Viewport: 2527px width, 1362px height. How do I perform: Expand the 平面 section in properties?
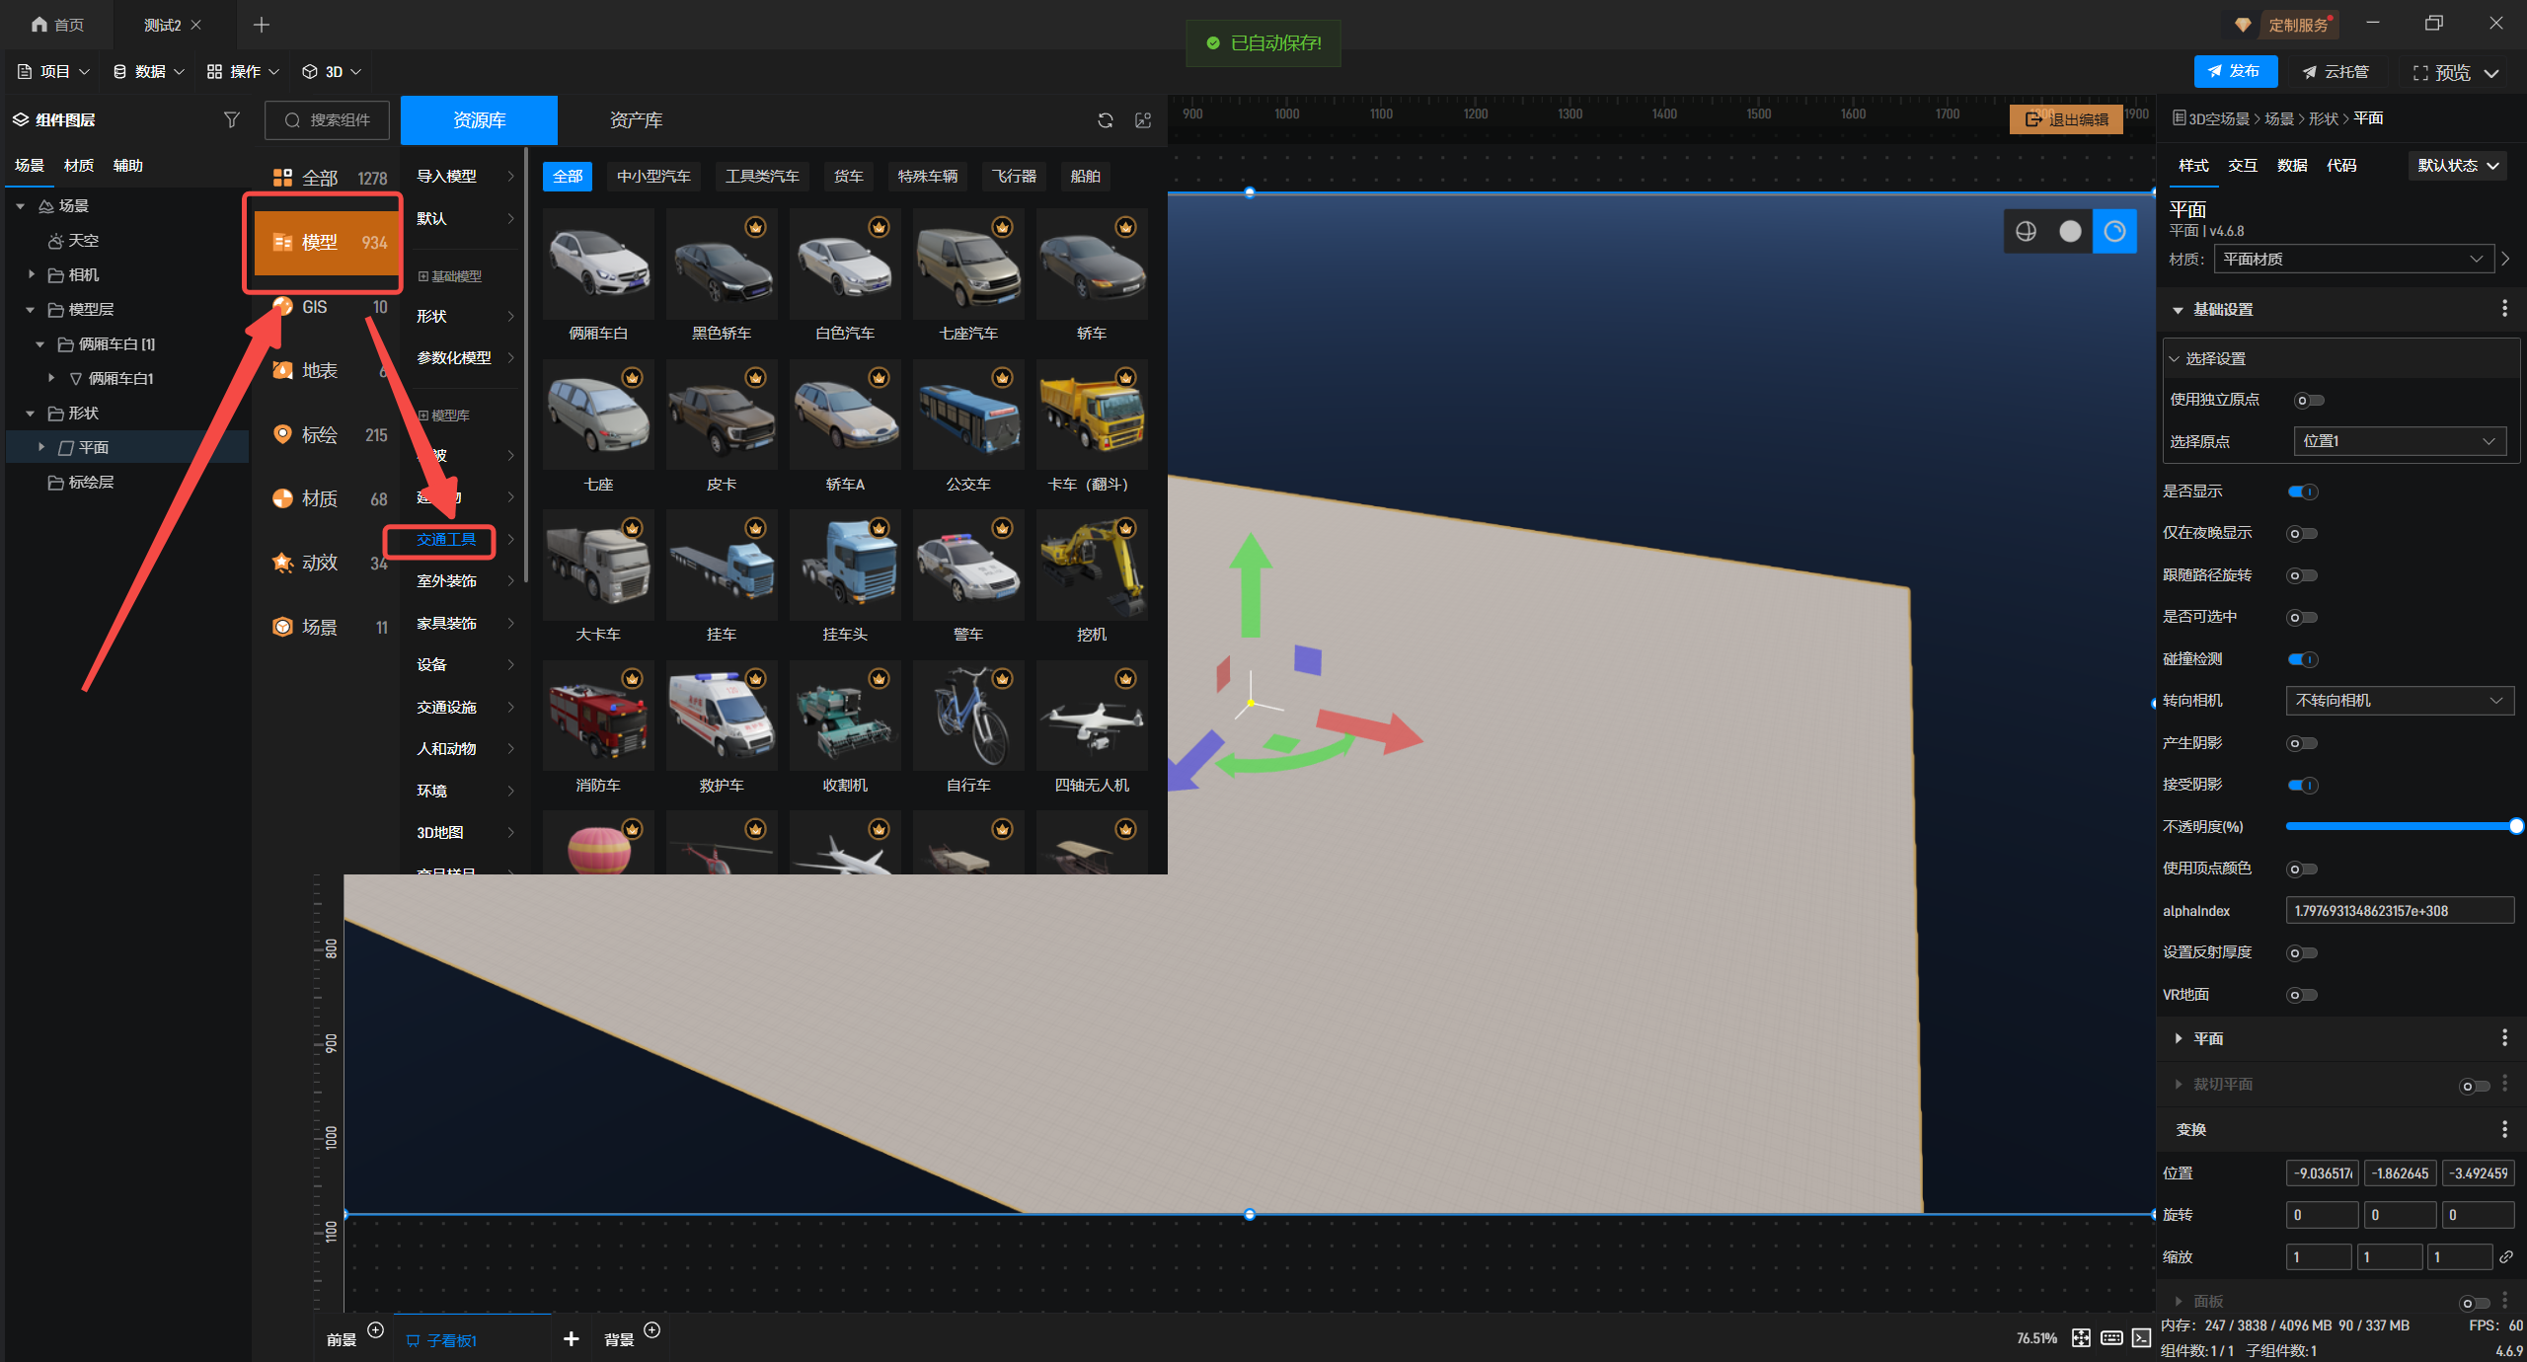pyautogui.click(x=2179, y=1038)
